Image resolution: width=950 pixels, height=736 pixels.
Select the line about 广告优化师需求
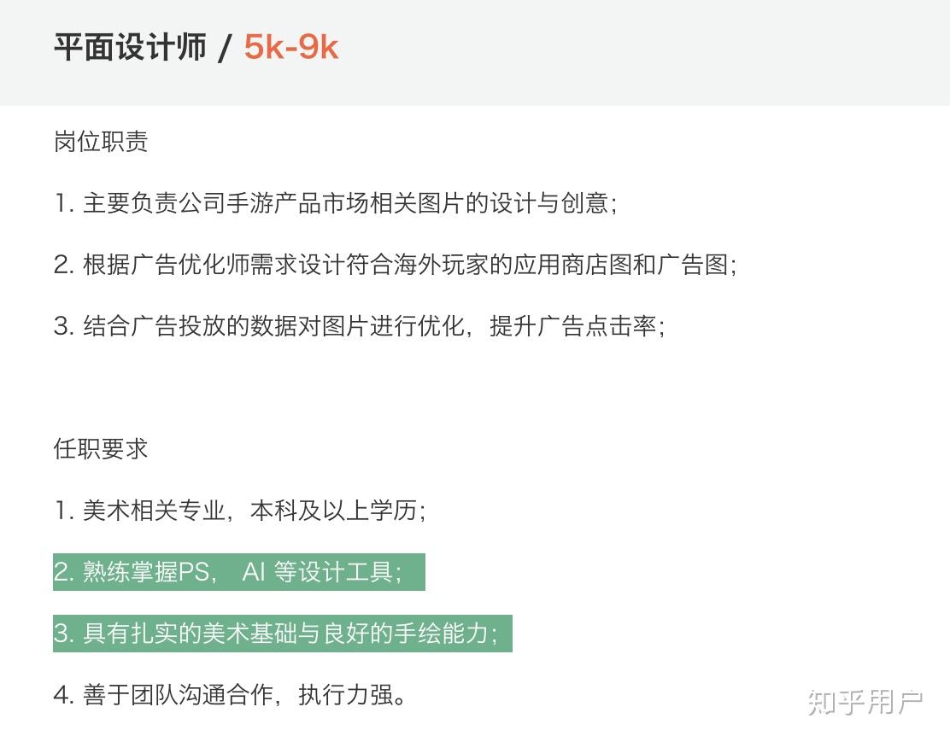tap(396, 265)
